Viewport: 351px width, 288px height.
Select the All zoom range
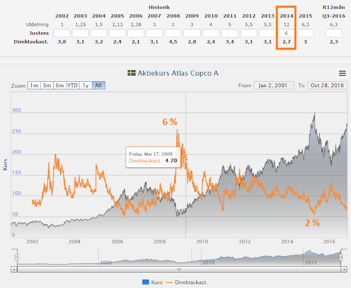coord(99,86)
